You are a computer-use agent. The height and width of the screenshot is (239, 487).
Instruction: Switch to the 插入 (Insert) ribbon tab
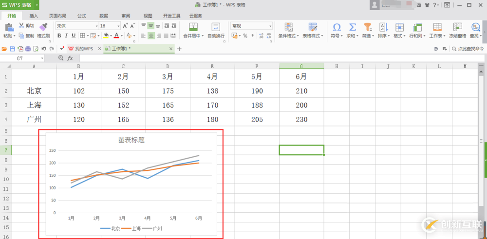click(x=34, y=16)
